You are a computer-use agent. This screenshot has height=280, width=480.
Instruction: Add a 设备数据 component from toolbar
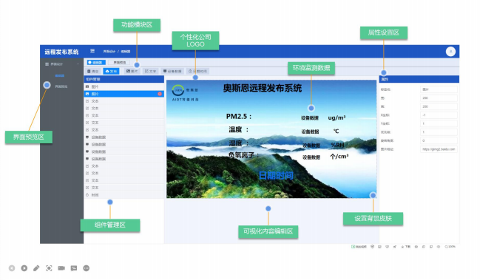172,71
